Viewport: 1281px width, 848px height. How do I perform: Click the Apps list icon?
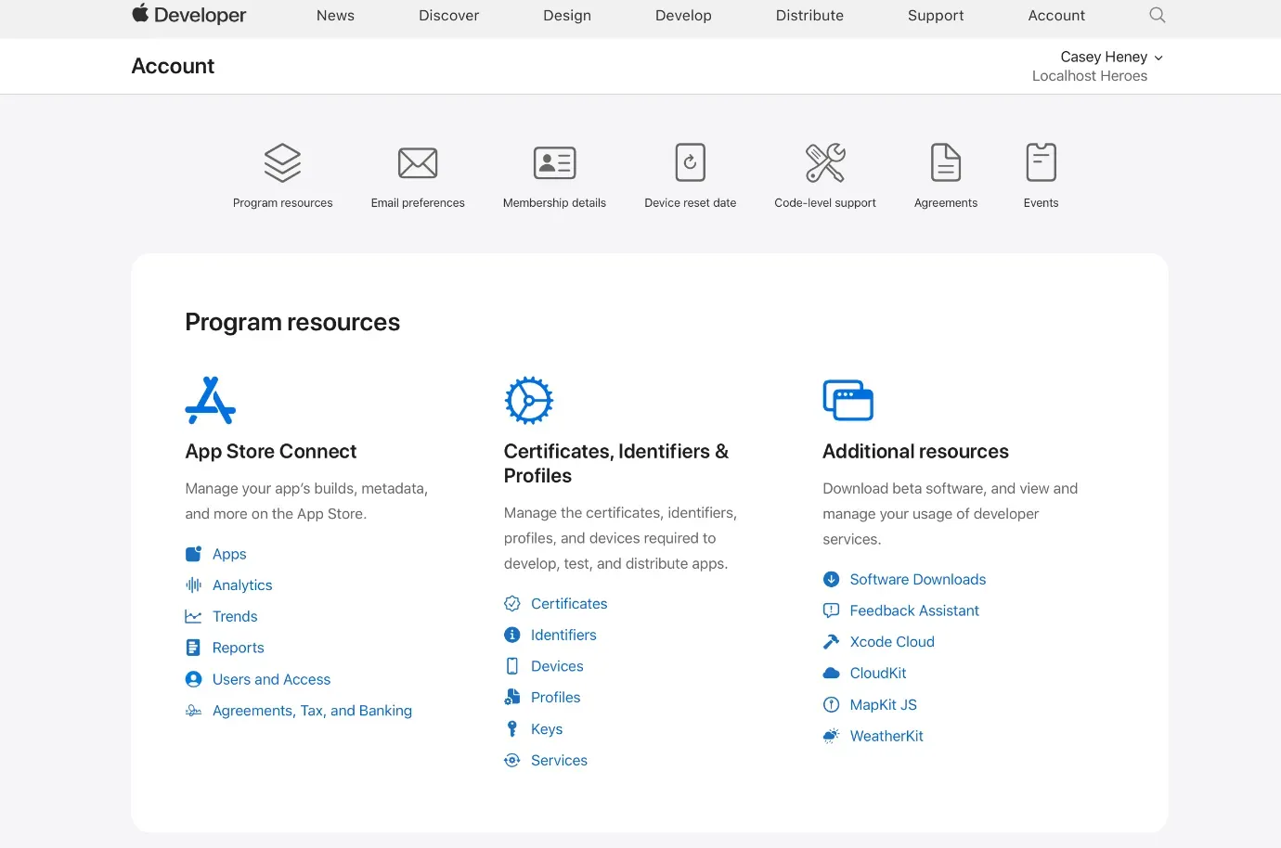pos(193,554)
